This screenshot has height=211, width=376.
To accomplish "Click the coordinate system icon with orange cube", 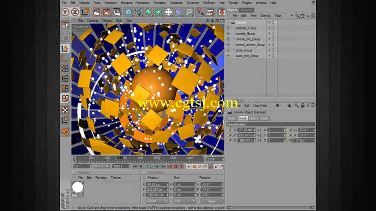I will coord(85,12).
